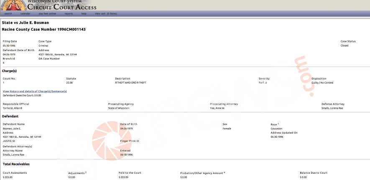Go to pay fees online

pos(47,14)
